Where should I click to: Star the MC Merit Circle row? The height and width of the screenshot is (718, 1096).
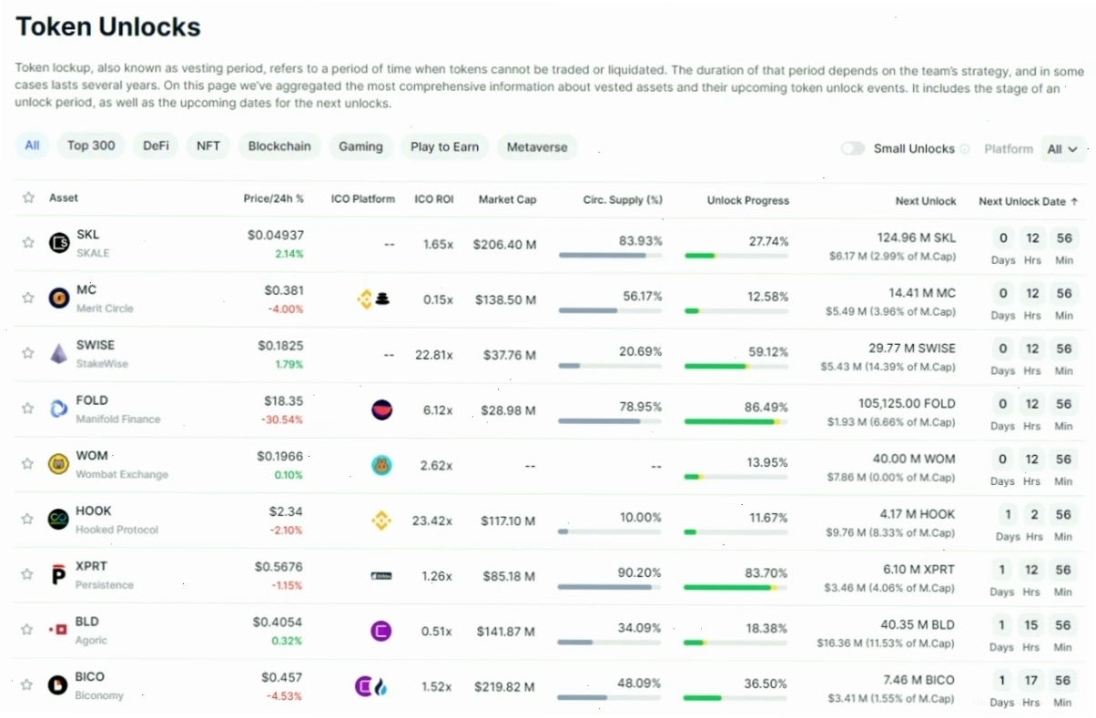coord(28,298)
